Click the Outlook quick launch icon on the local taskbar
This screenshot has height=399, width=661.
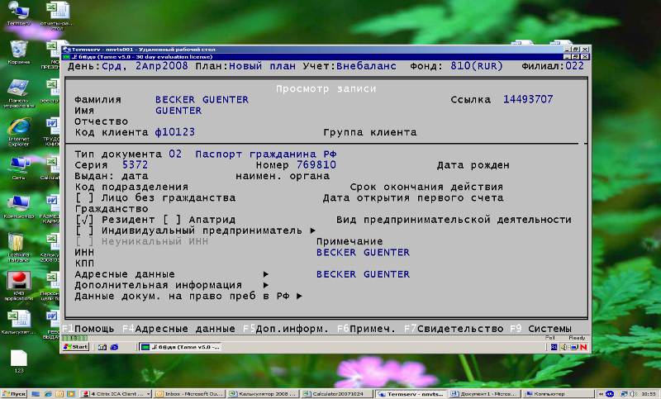coord(59,394)
